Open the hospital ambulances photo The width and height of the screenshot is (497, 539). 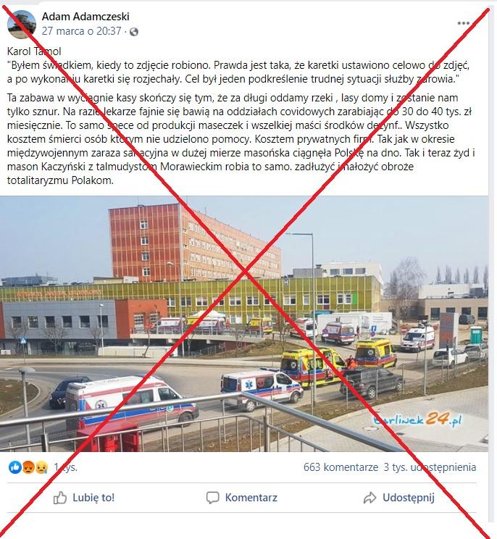244,323
